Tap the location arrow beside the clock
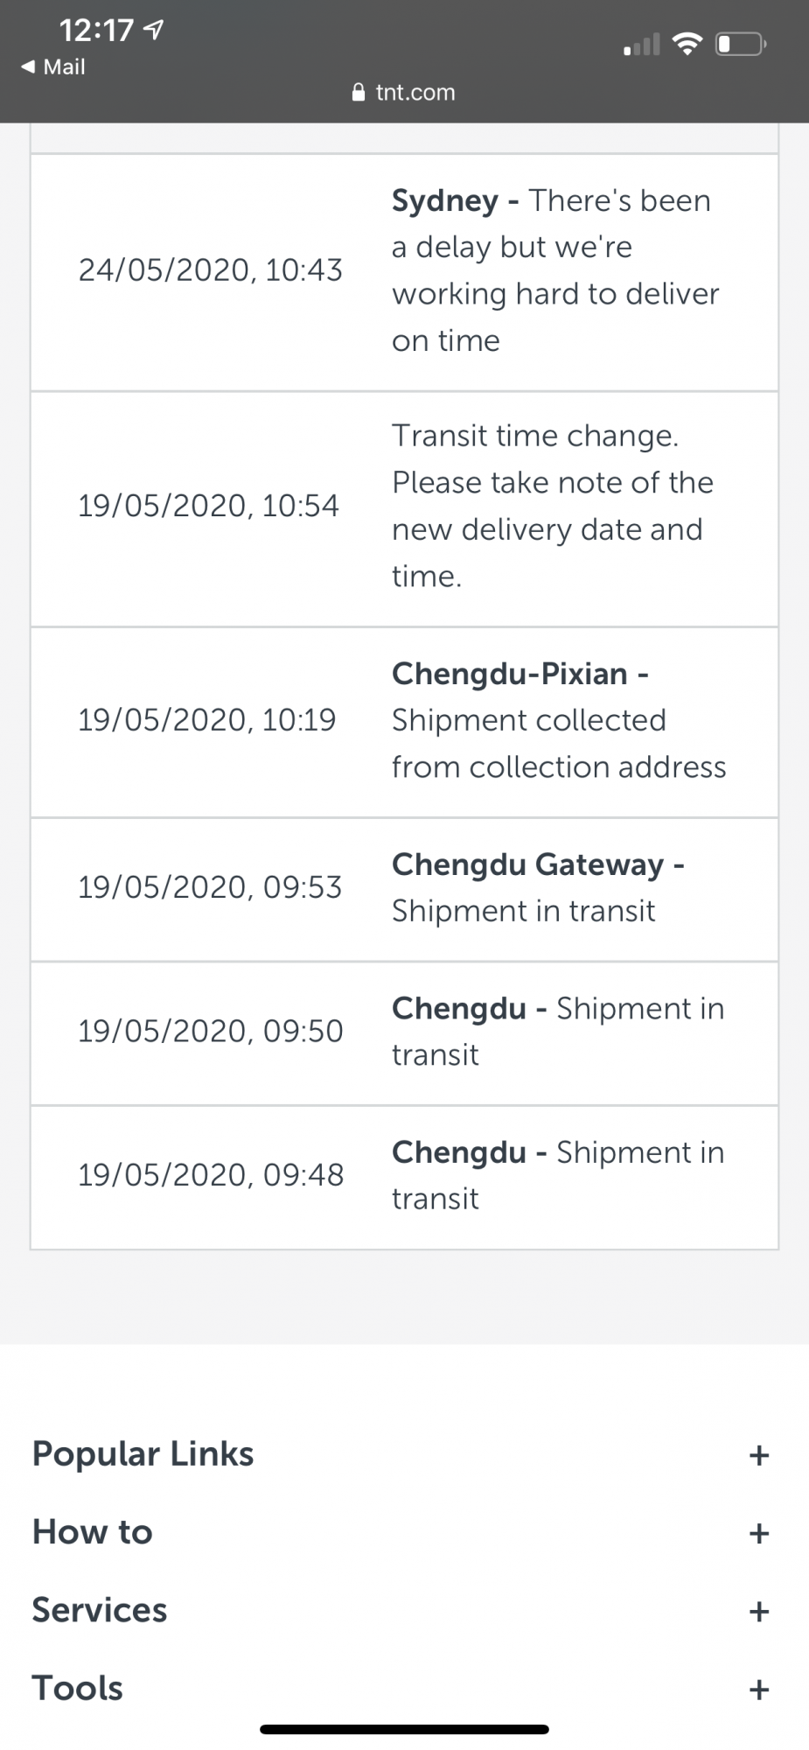Screen dimensions: 809x1750 click(154, 31)
